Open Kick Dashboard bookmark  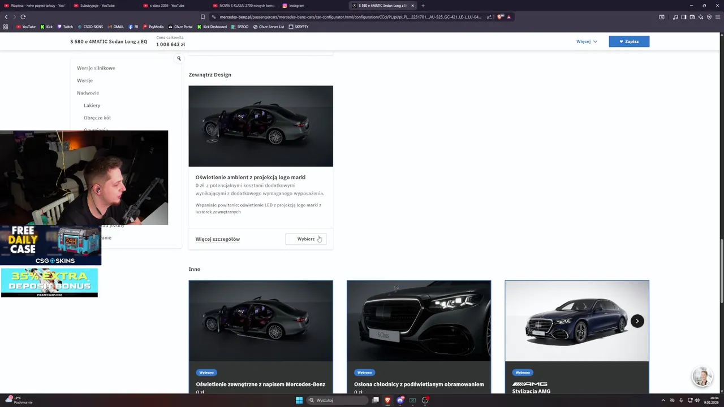(212, 27)
